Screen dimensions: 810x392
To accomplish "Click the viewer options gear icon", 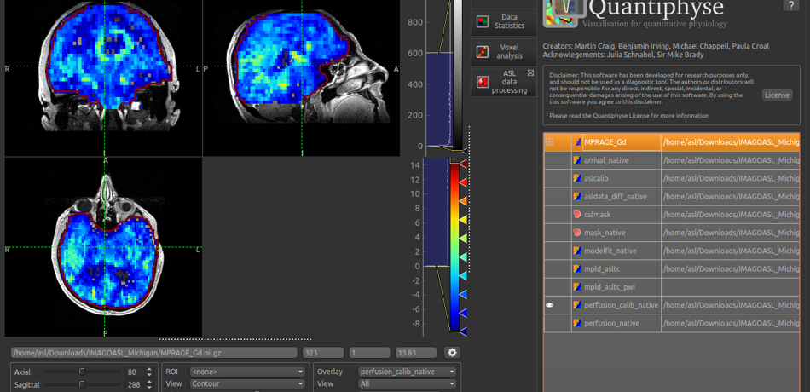I will [x=452, y=353].
